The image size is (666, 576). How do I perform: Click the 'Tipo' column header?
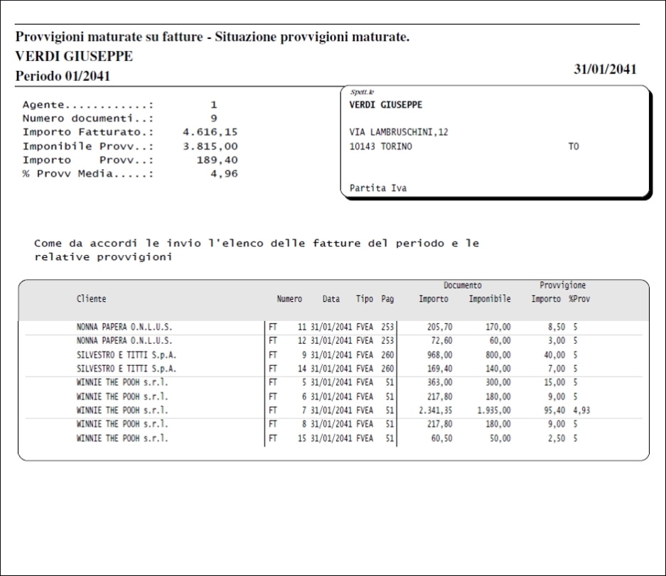pyautogui.click(x=365, y=299)
